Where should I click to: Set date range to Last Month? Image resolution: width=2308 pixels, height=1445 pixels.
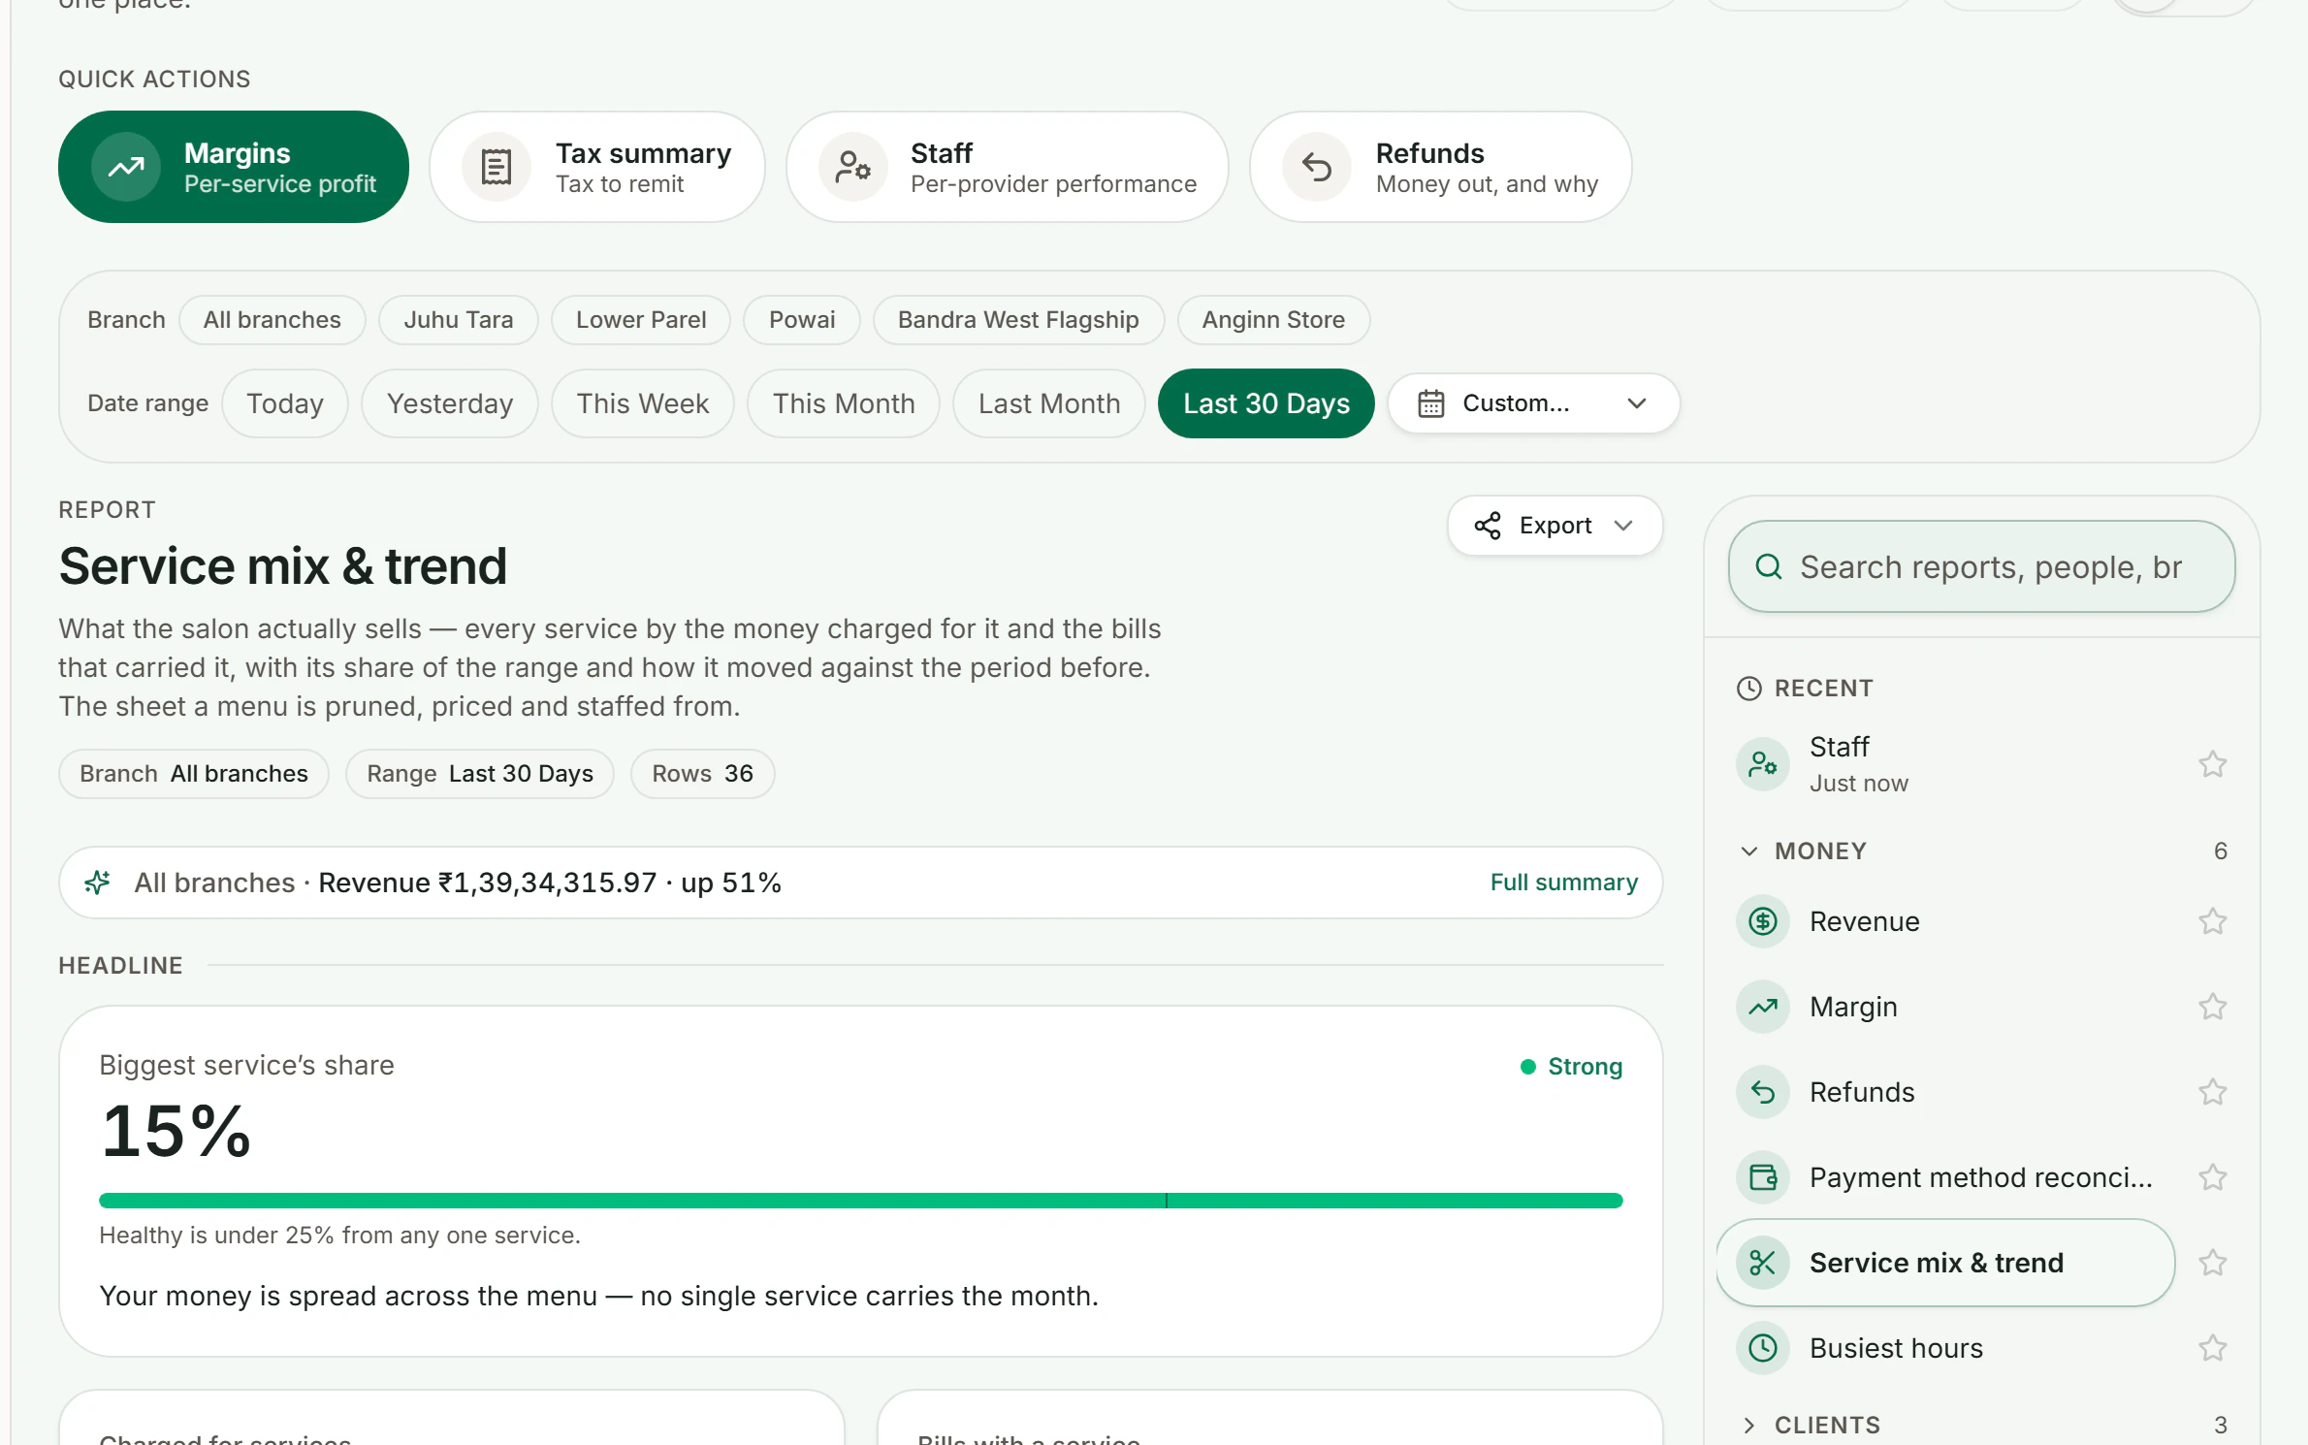pyautogui.click(x=1049, y=403)
